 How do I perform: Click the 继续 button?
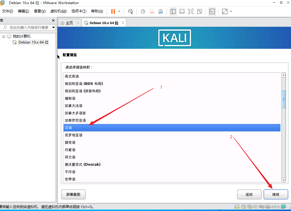[x=276, y=195]
